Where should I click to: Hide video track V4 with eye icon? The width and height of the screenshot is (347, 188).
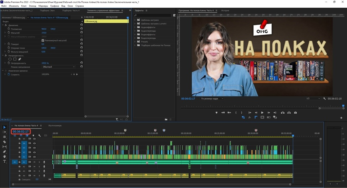[x=34, y=143]
